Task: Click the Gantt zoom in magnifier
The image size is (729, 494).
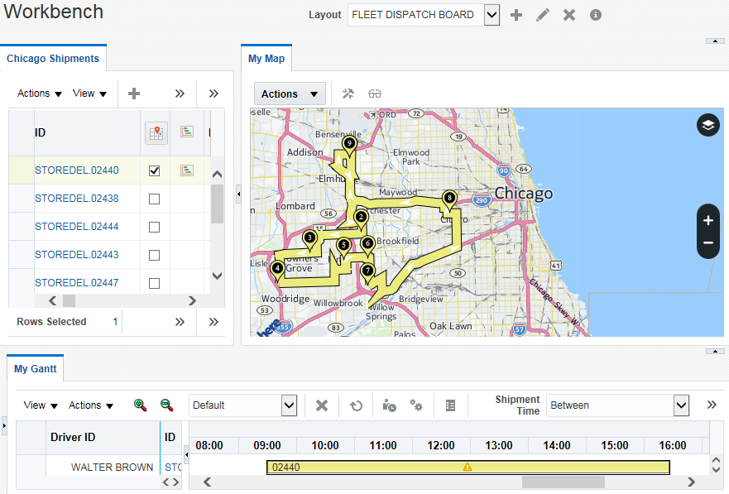Action: point(140,405)
